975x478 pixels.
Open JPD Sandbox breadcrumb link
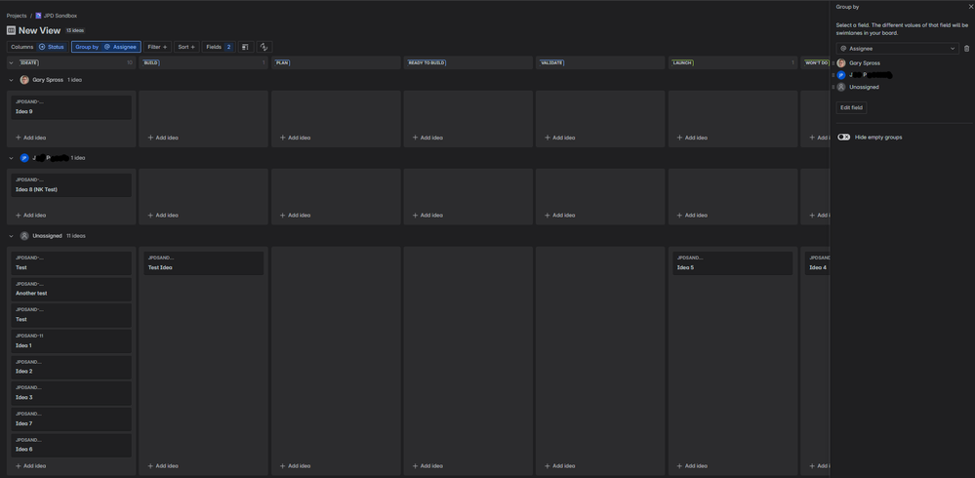coord(61,16)
